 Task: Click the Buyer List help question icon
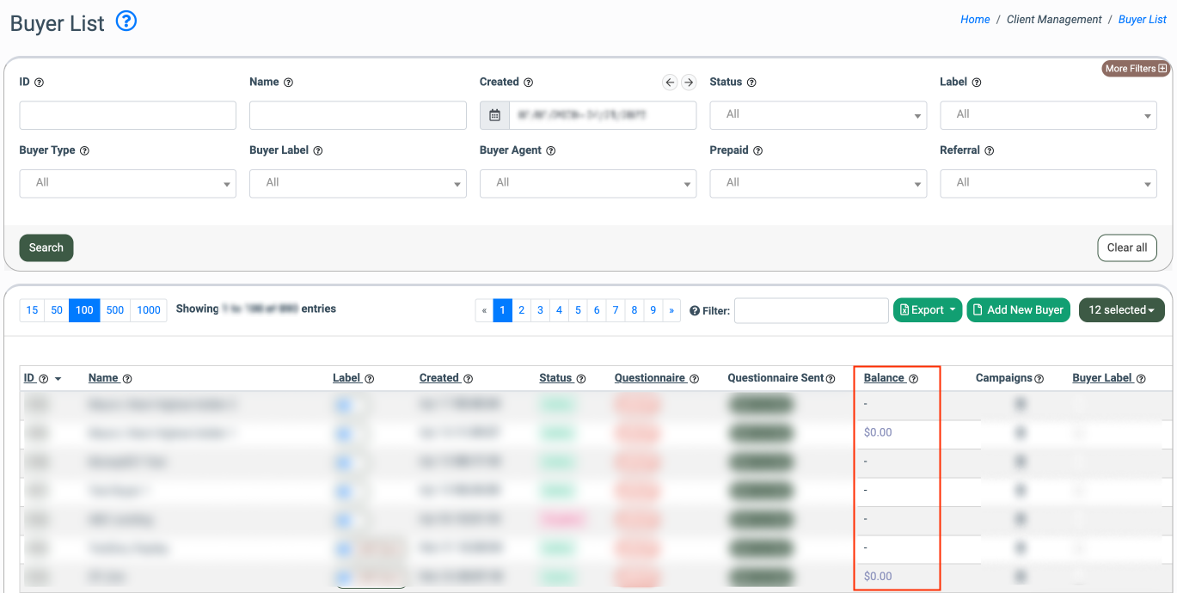click(126, 21)
